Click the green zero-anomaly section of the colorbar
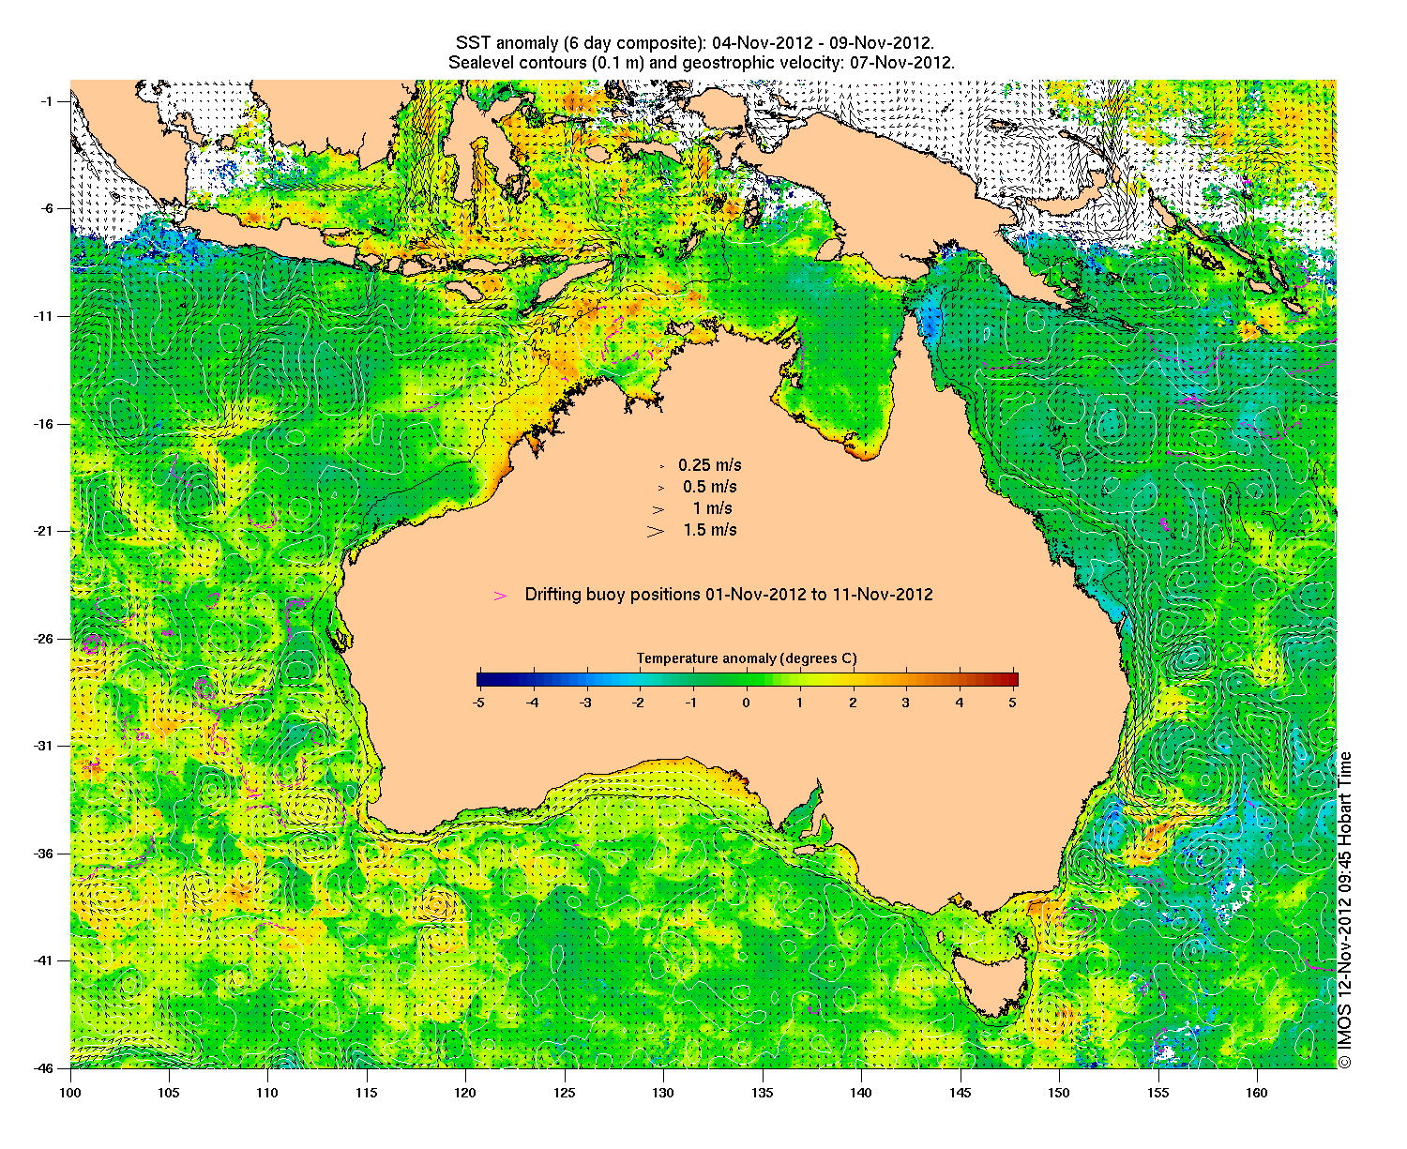Image resolution: width=1407 pixels, height=1149 pixels. tap(747, 680)
